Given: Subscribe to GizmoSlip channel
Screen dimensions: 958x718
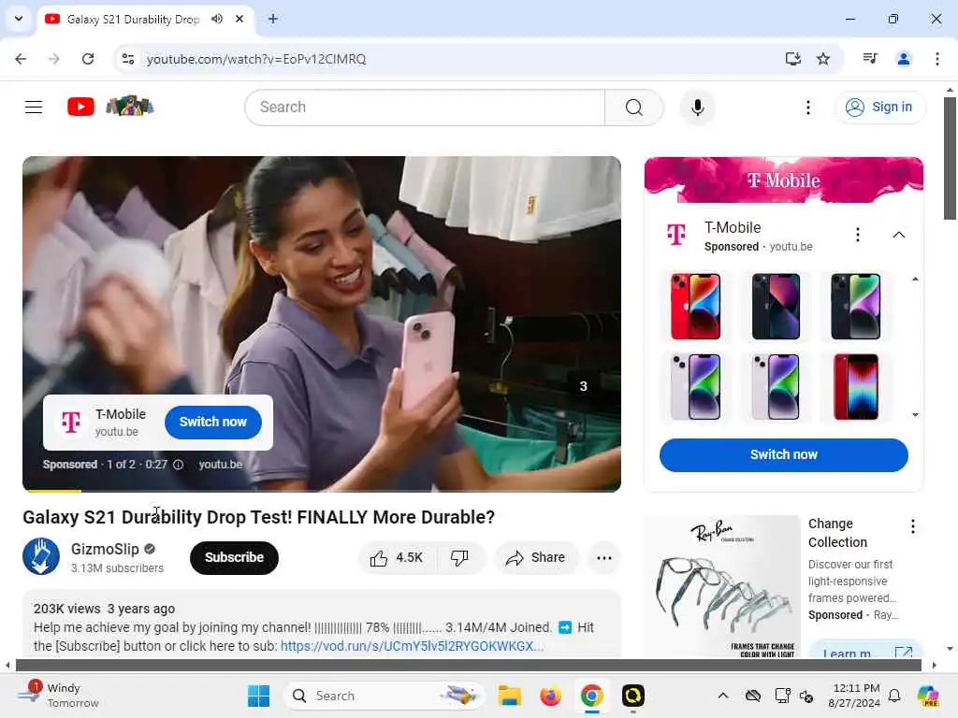Looking at the screenshot, I should point(234,557).
